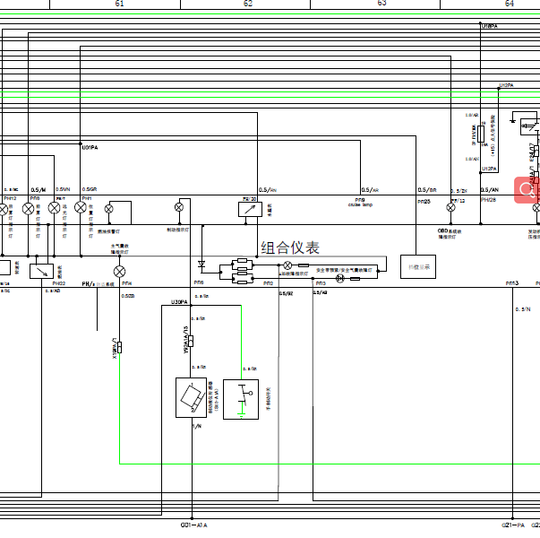
Task: Click the brake indicator lamp above 制动指示灯
Action: pyautogui.click(x=179, y=207)
